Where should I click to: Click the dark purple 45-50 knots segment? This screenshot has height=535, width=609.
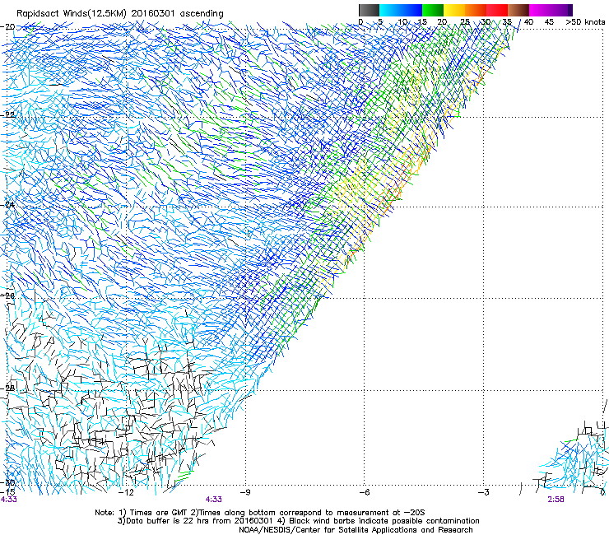(561, 10)
